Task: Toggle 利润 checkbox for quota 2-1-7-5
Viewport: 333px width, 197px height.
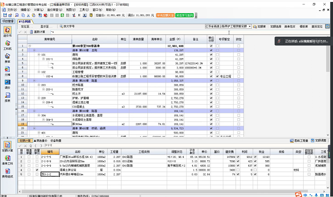Action: coord(238,157)
